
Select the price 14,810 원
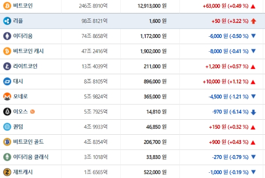point(156,112)
